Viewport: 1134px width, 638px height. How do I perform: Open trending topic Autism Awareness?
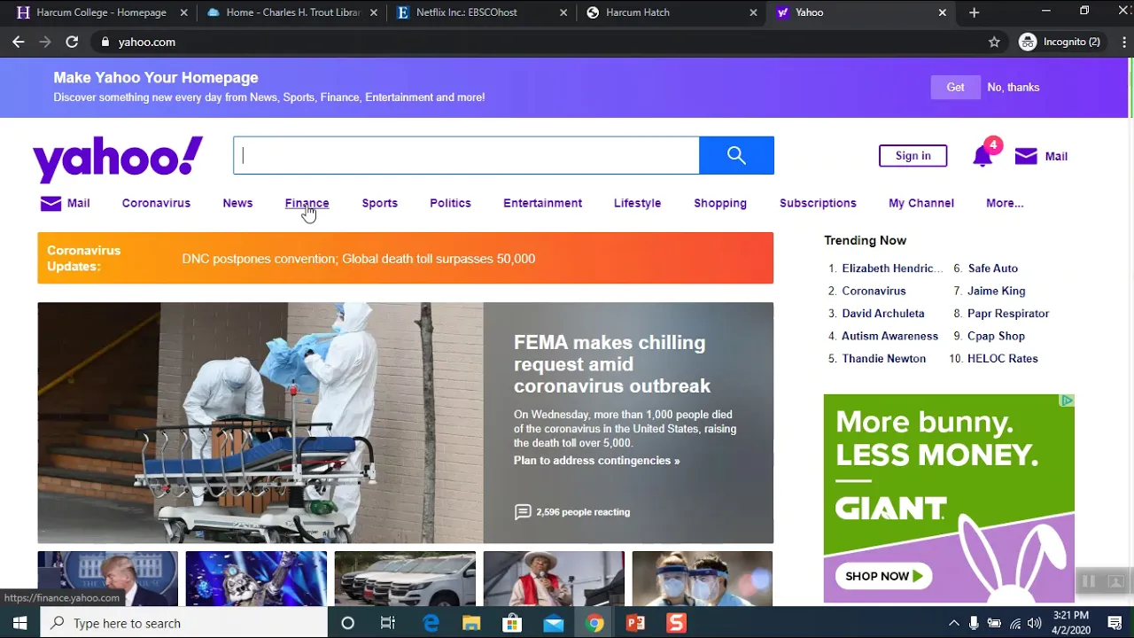pyautogui.click(x=889, y=336)
